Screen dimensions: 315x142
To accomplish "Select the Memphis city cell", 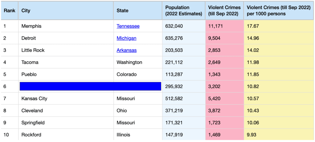I will (x=31, y=26).
